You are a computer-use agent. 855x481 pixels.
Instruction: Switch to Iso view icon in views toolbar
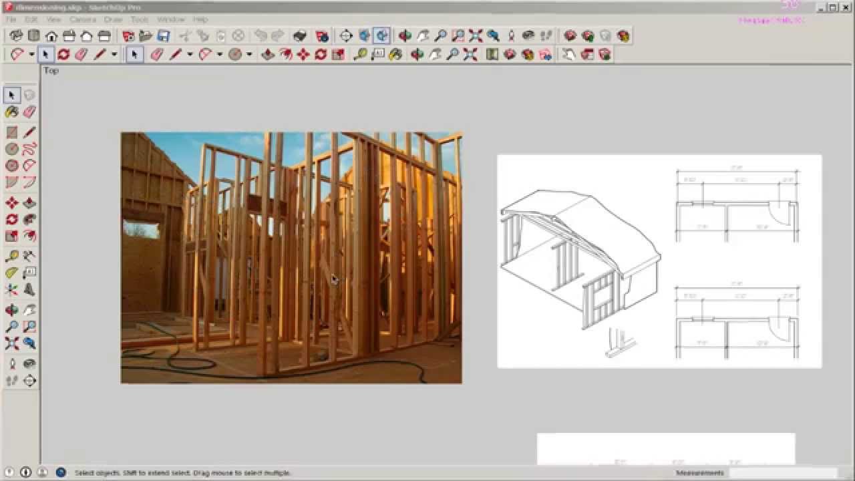16,35
